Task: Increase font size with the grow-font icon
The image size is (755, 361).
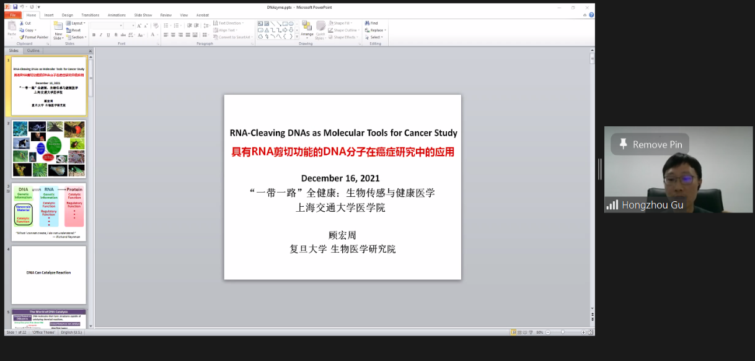Action: click(139, 25)
